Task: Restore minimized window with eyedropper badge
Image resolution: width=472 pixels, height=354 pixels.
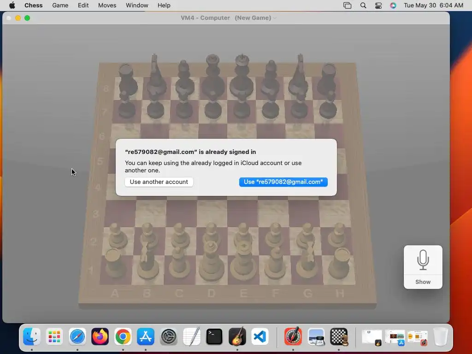Action: tap(418, 337)
